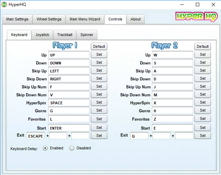Click Player 2 Skip Down field showing D
Screen dimensions: 221x175
[x=173, y=79]
